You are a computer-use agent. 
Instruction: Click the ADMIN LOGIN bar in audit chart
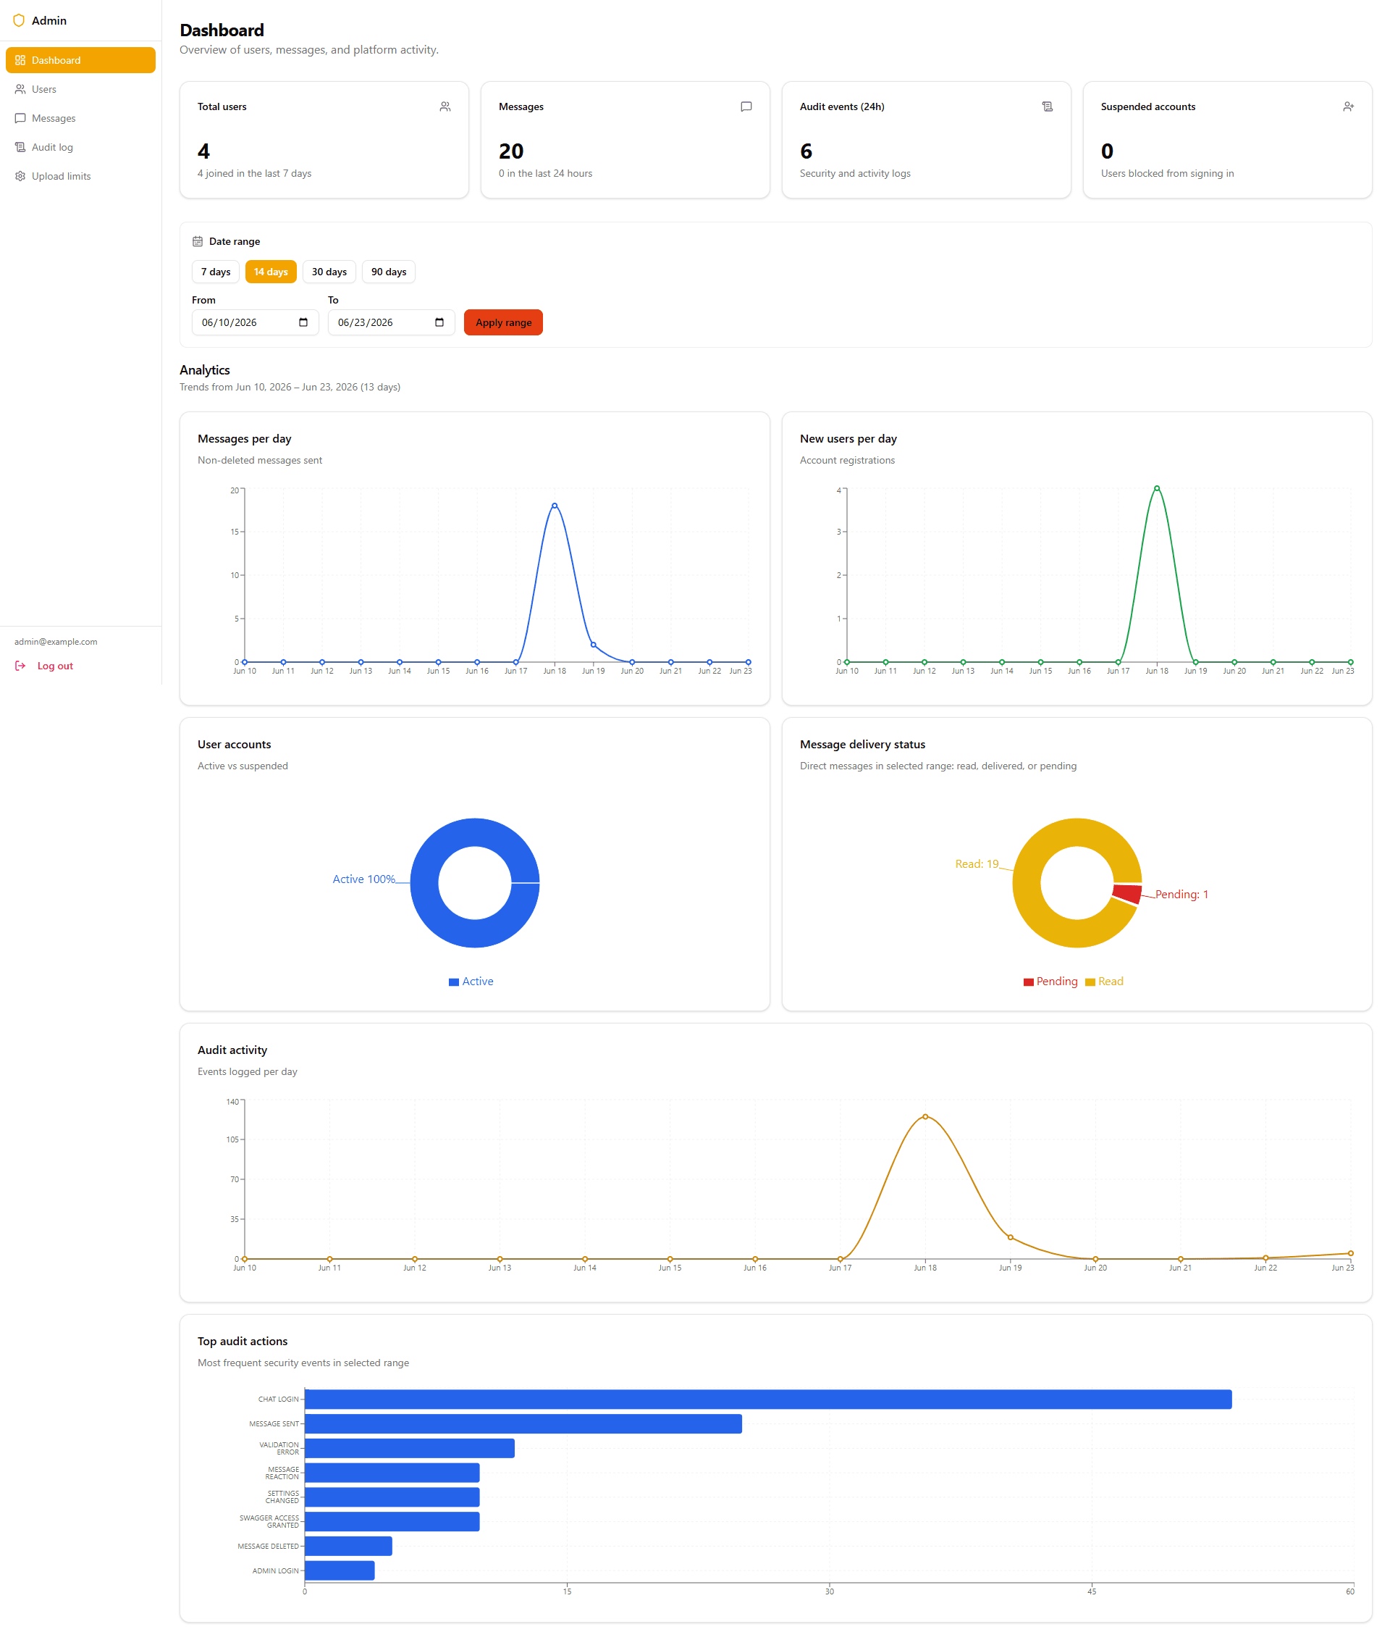click(x=340, y=1570)
